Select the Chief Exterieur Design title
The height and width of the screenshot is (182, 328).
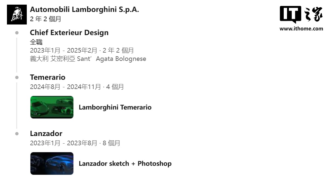pos(69,33)
